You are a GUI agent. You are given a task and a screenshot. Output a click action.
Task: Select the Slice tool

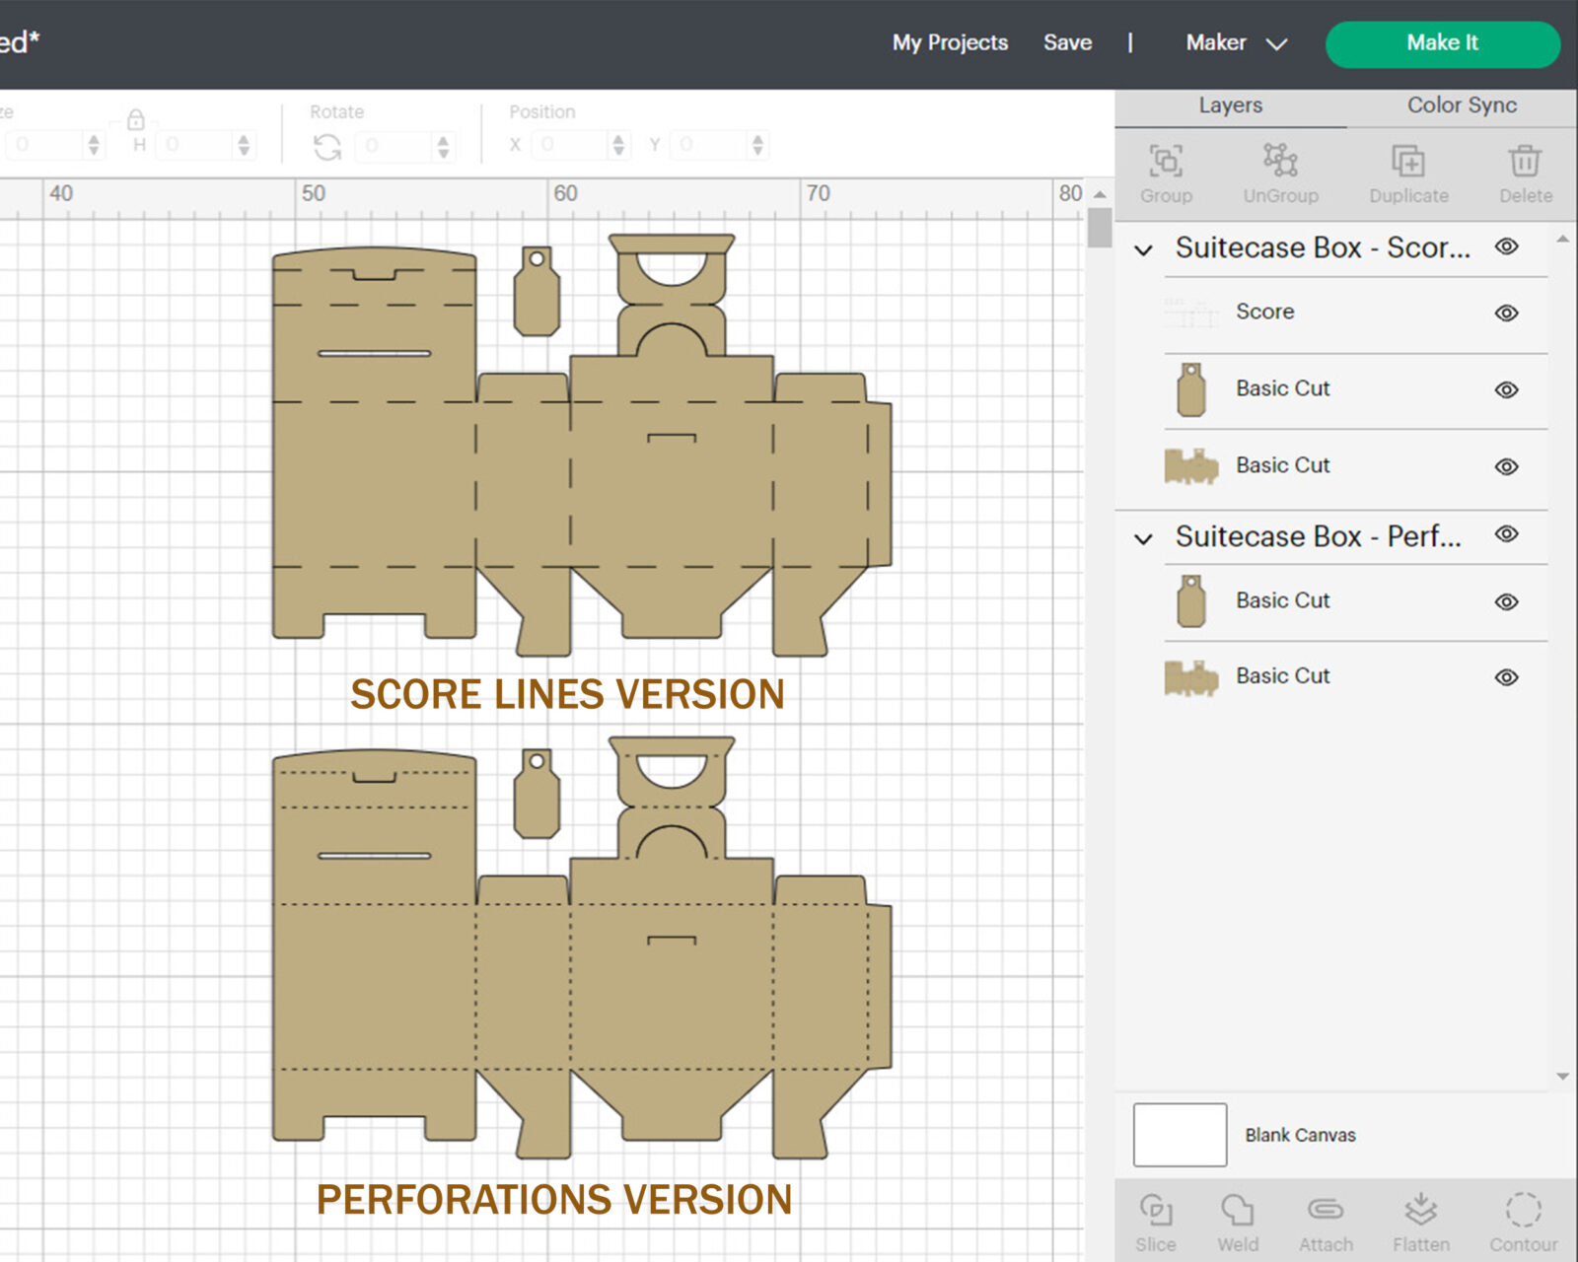1155,1210
